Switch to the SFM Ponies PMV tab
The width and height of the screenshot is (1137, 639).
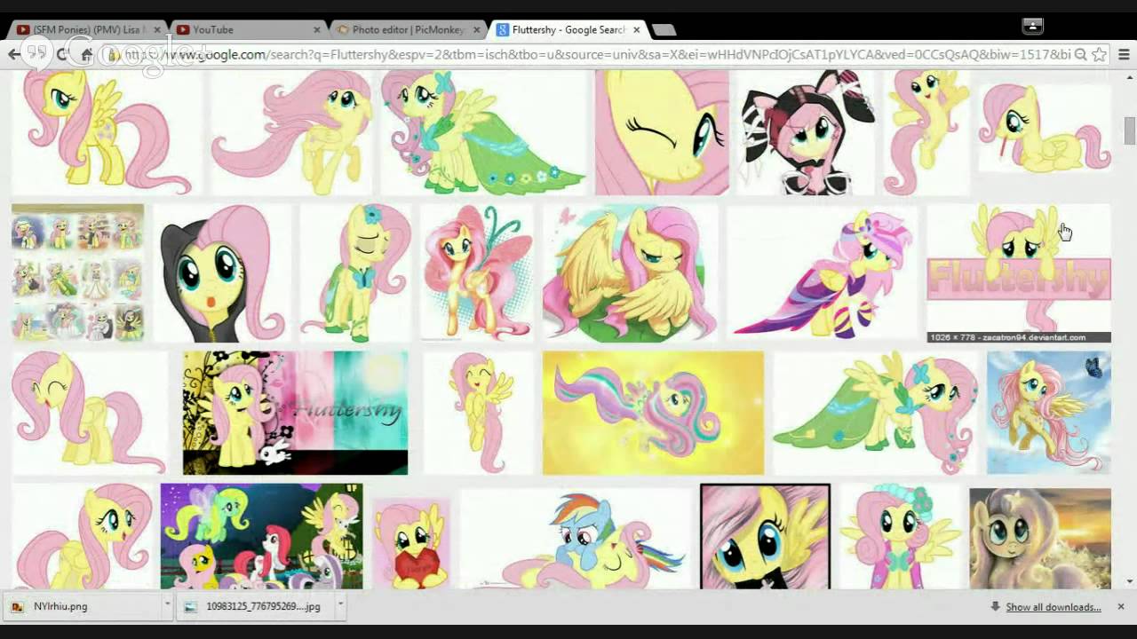pos(84,30)
